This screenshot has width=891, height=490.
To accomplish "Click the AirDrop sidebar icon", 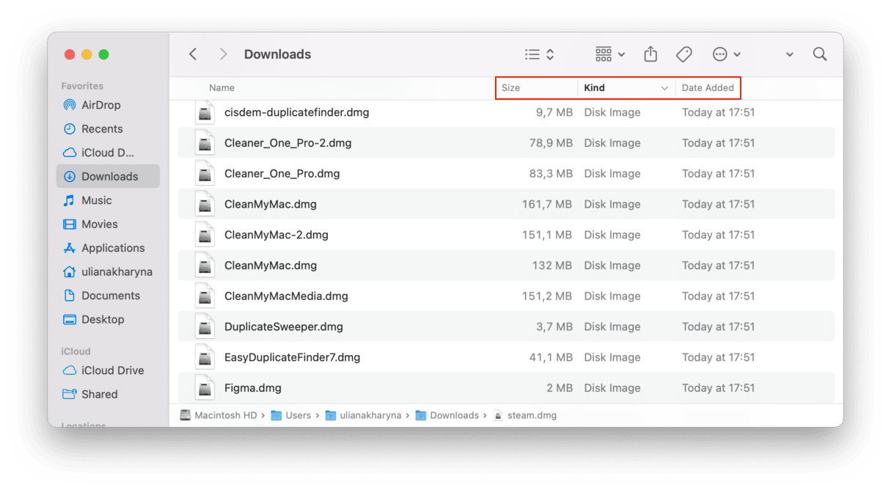I will (70, 105).
